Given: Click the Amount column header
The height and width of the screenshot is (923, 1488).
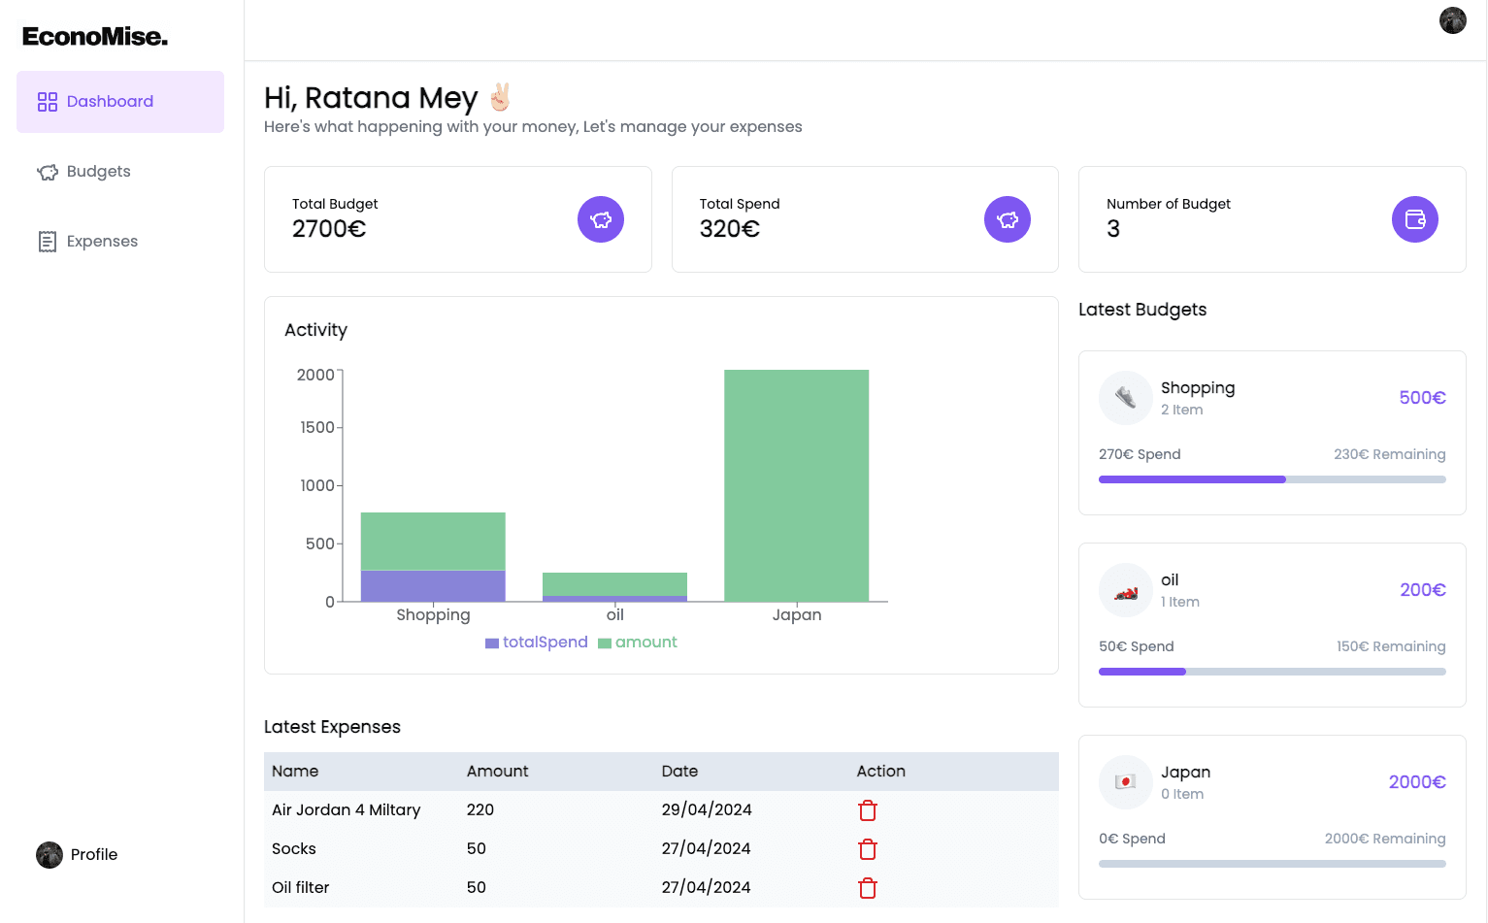Looking at the screenshot, I should [x=498, y=772].
